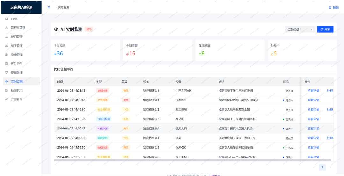Click the table's horizontal scrollbar
This screenshot has width=344, height=176.
pyautogui.click(x=192, y=160)
